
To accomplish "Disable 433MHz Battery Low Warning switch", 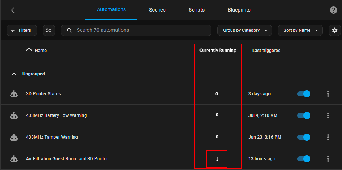I will click(304, 115).
